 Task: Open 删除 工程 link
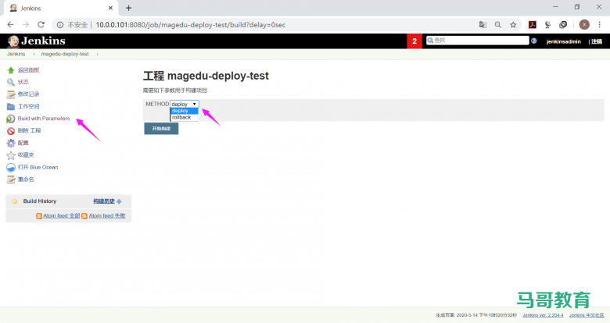coord(29,130)
